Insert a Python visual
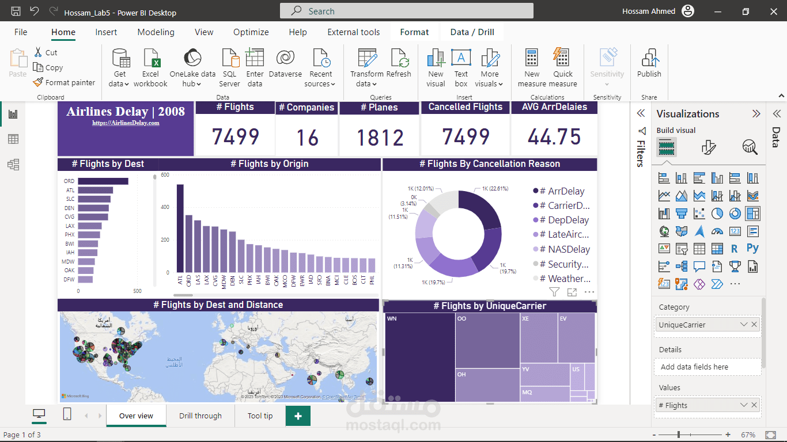 (x=752, y=248)
